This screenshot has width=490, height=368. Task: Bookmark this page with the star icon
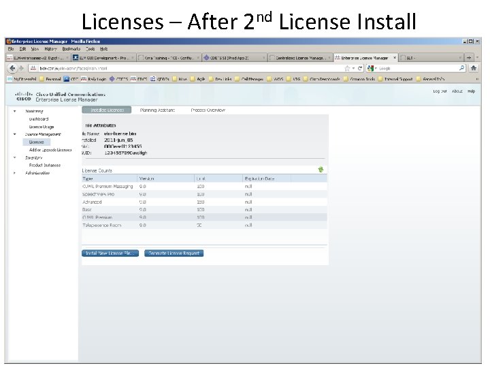click(x=347, y=68)
